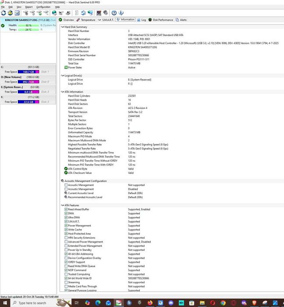The height and width of the screenshot is (307, 284).
Task: Toggle the Power Up In Standby checkbox
Action: coord(66,249)
